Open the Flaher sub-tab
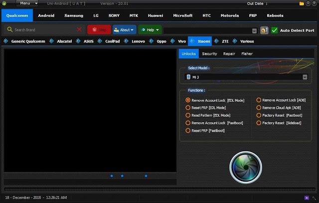 pyautogui.click(x=247, y=54)
